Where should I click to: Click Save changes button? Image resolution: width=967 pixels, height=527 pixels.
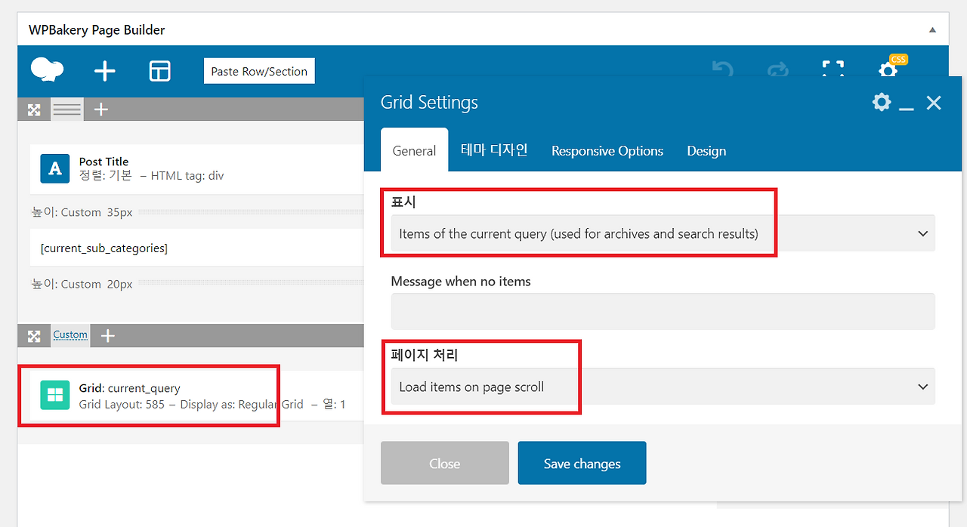(x=582, y=463)
